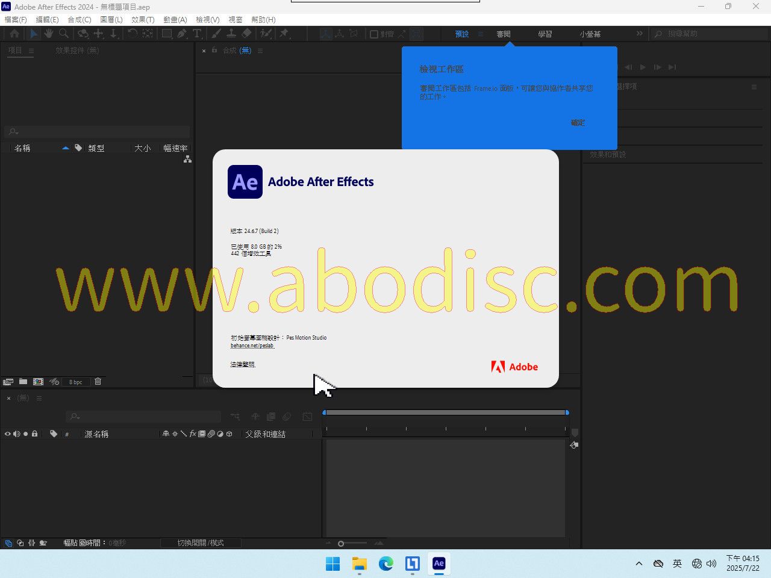
Task: Open File Explorer from the taskbar
Action: click(x=360, y=564)
